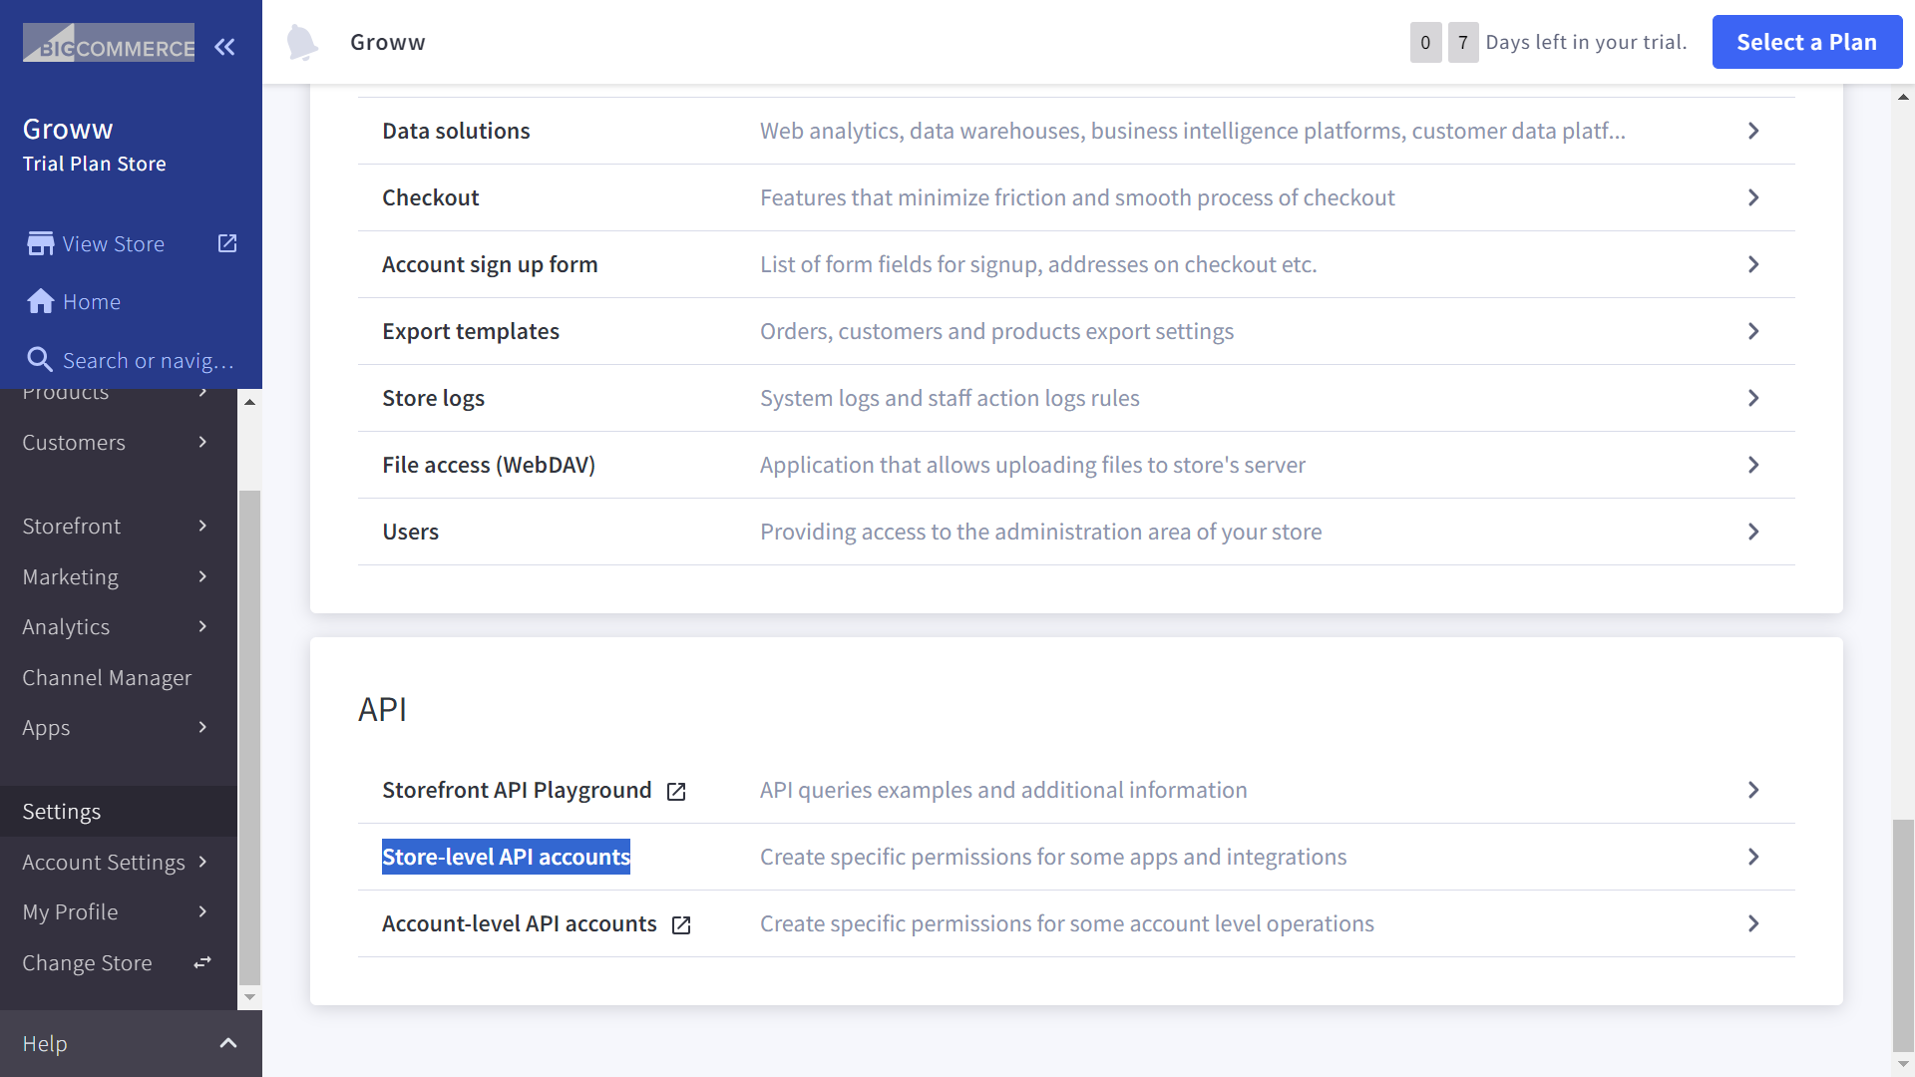
Task: Collapse sidebar with double chevron icon
Action: pyautogui.click(x=224, y=47)
